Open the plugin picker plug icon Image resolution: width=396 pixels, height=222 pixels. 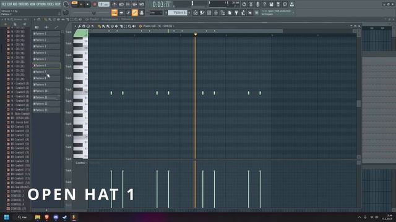(x=236, y=12)
